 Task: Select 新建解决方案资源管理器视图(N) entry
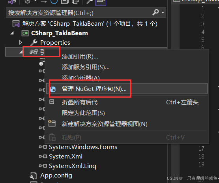pos(105,124)
